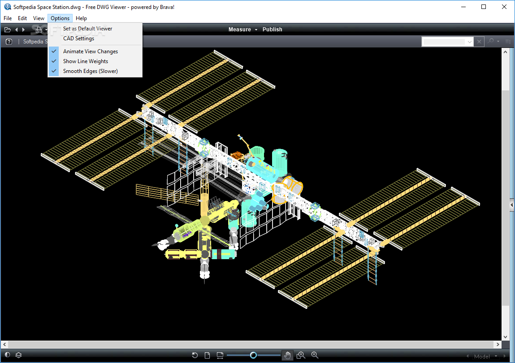
Task: Go to next page arrow in toolbar
Action: pyautogui.click(x=23, y=30)
